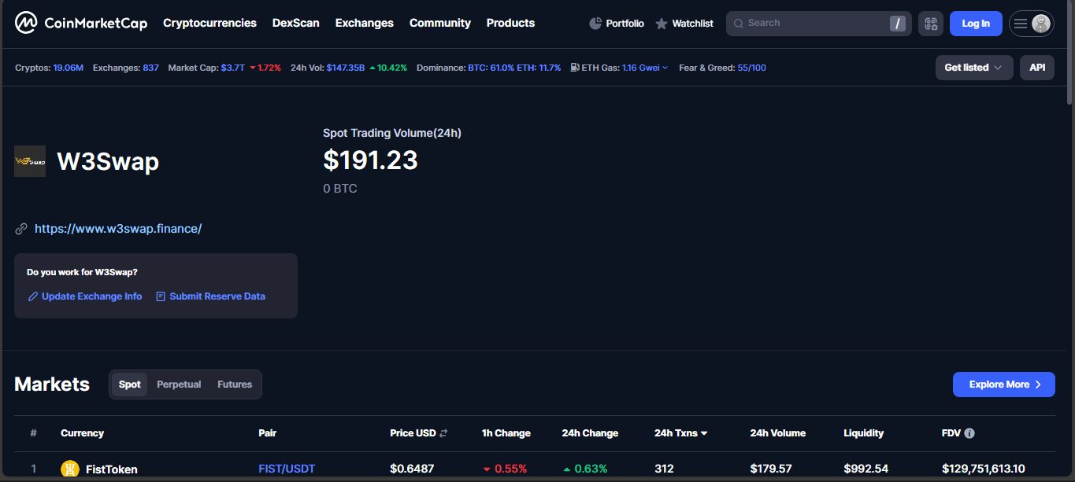Click the BTC 61.0% ETH 11.7% dominance
1075x482 pixels.
514,68
